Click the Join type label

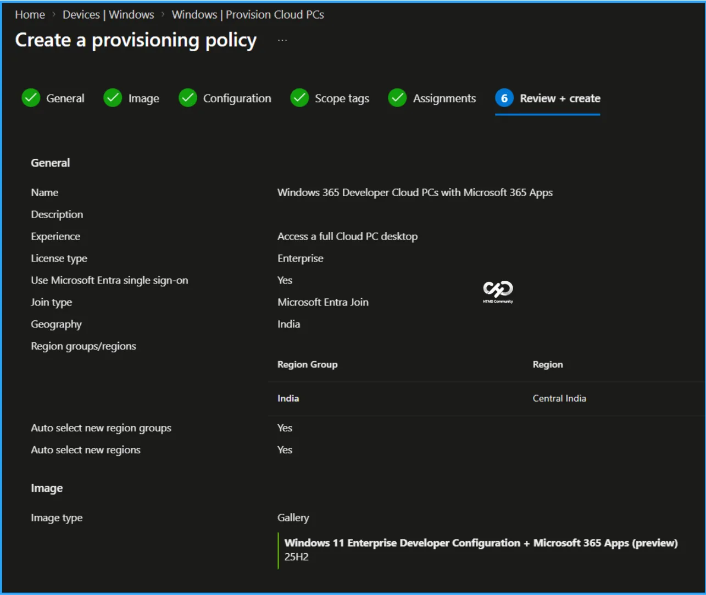[52, 302]
